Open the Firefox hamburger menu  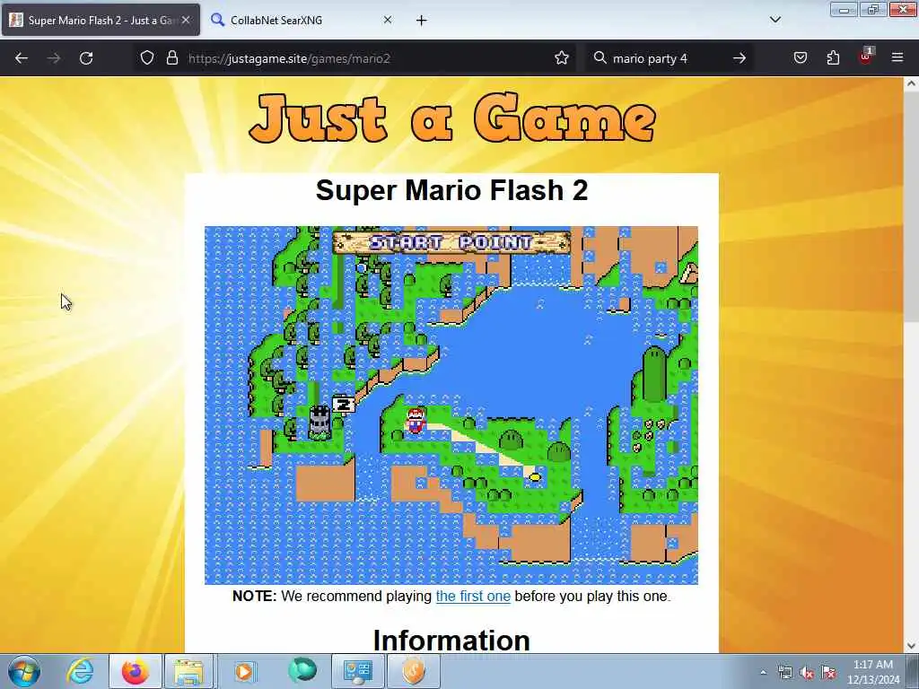[897, 58]
